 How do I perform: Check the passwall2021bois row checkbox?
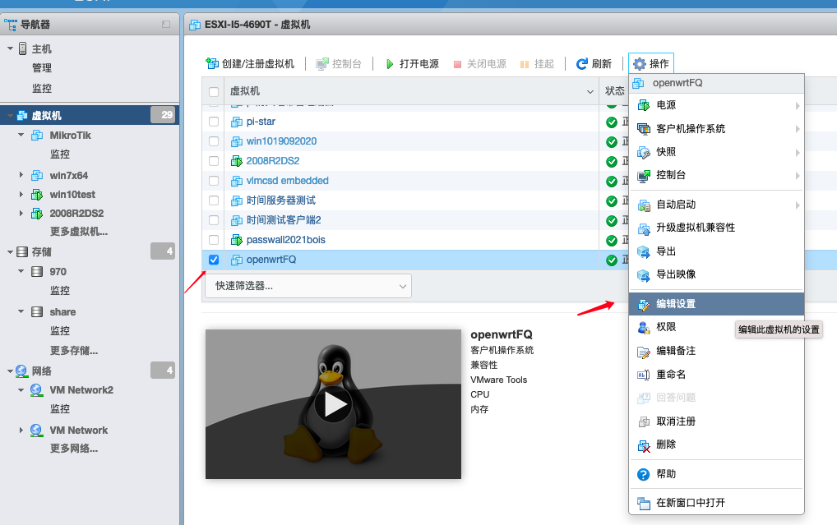tap(214, 240)
